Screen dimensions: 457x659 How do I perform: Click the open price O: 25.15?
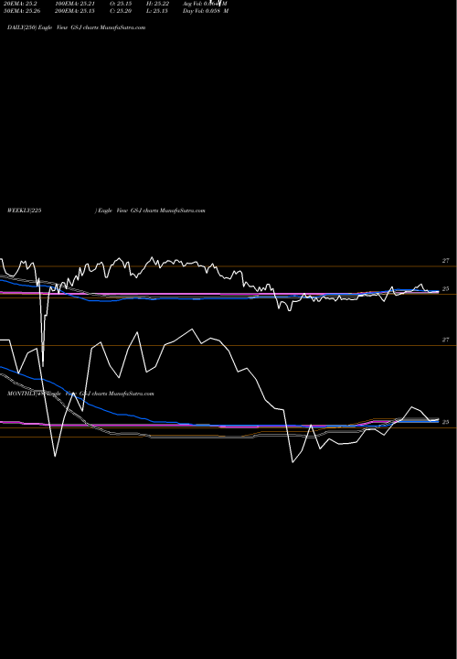[121, 4]
